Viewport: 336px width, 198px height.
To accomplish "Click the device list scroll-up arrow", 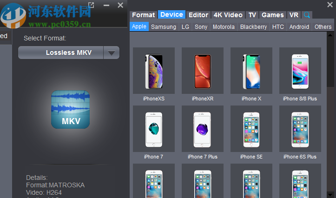I will (x=330, y=35).
